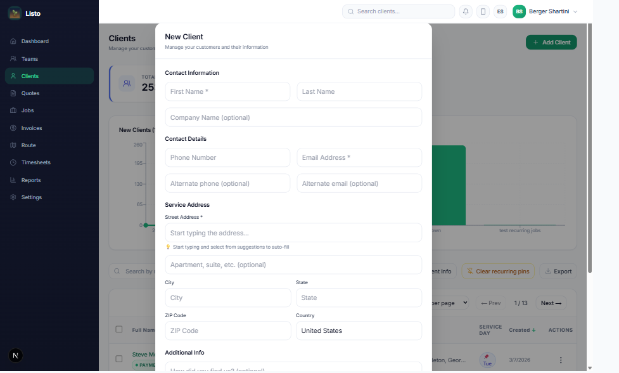Image resolution: width=619 pixels, height=373 pixels.
Task: Click the Clear recurring pins button
Action: [498, 272]
